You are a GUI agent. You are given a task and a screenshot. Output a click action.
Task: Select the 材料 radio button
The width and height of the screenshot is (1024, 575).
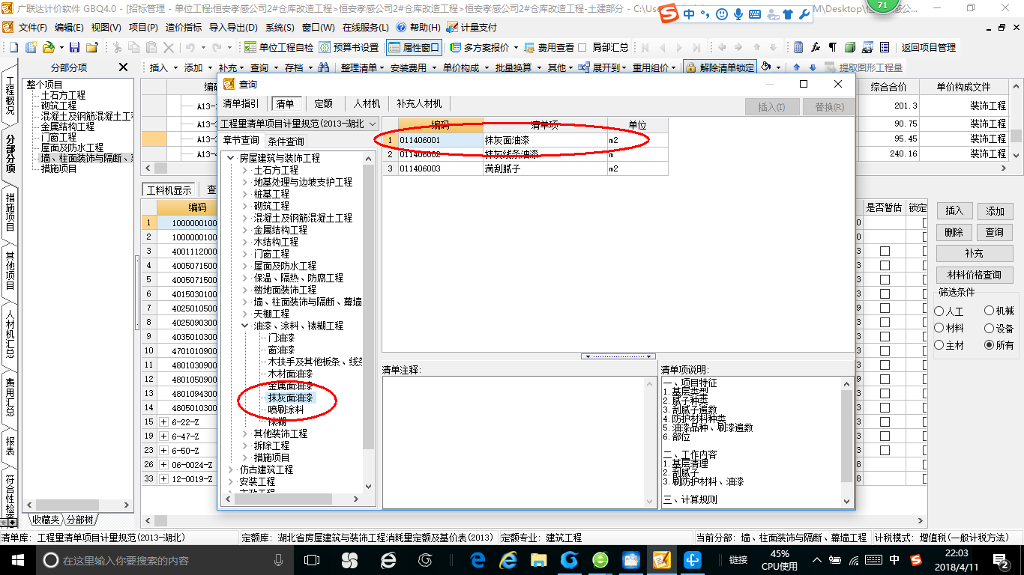[x=939, y=328]
